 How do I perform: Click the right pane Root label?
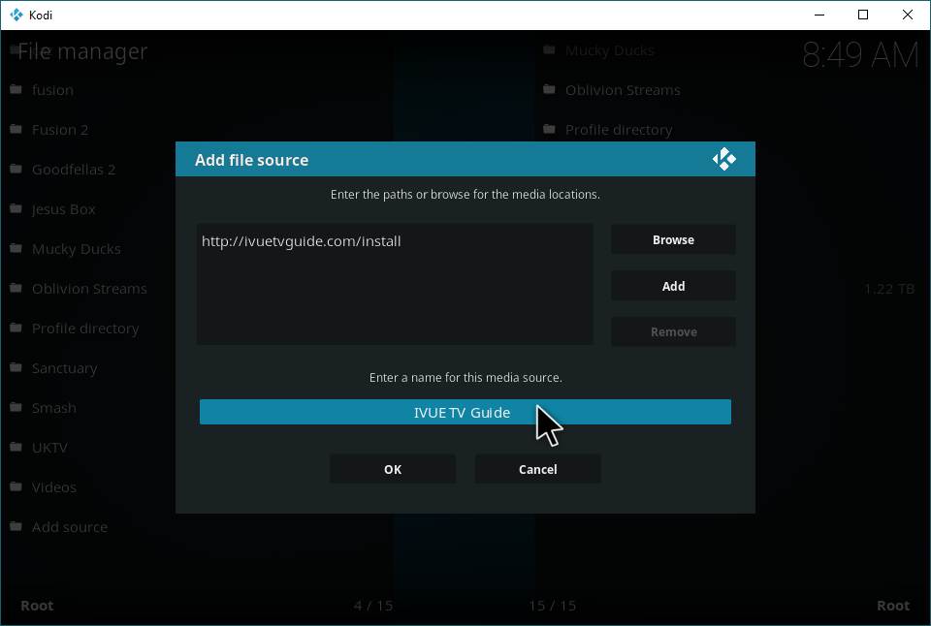point(893,606)
